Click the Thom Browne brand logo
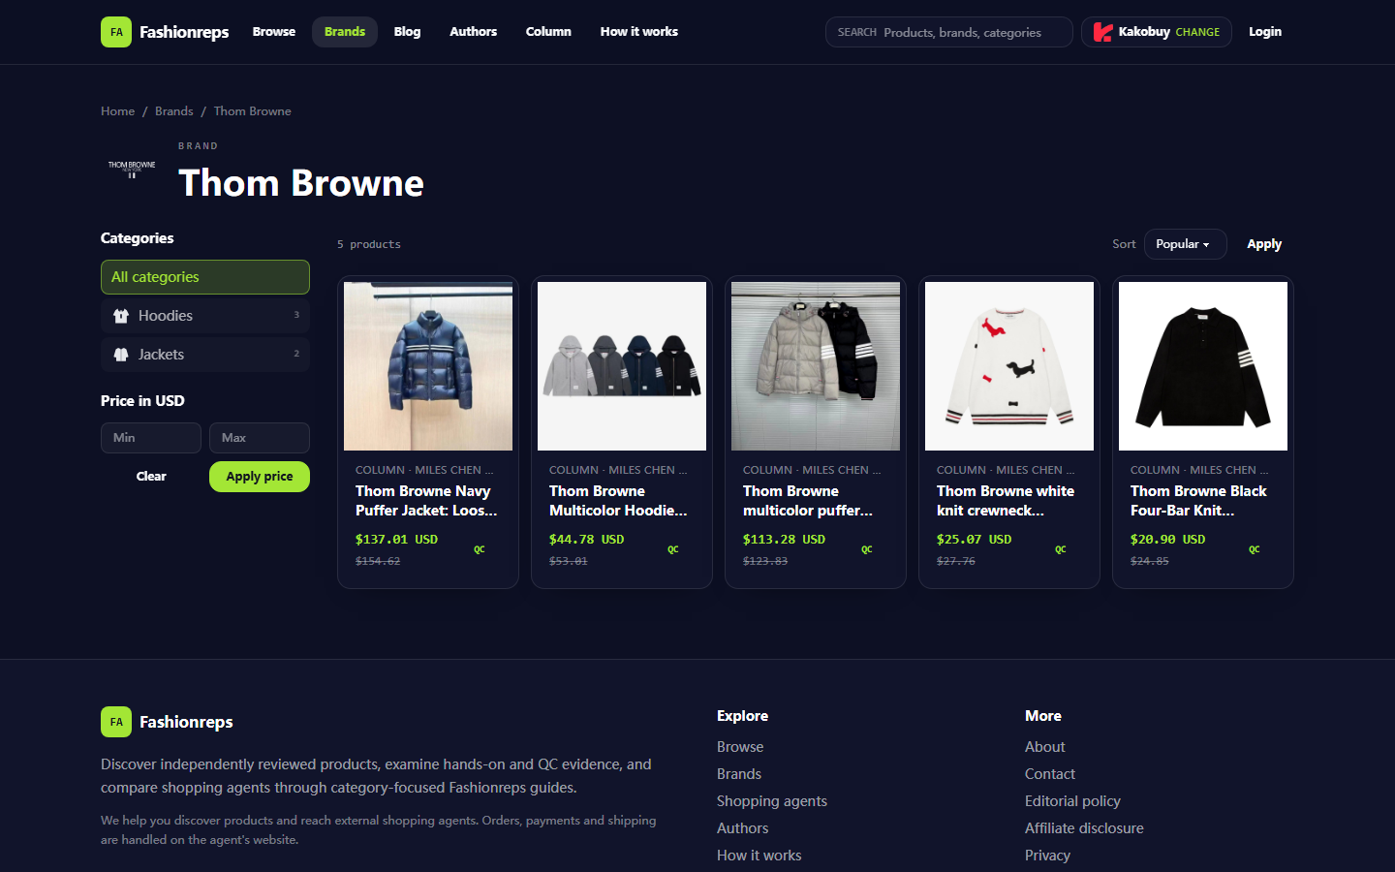Viewport: 1395px width, 872px height. coord(132,170)
